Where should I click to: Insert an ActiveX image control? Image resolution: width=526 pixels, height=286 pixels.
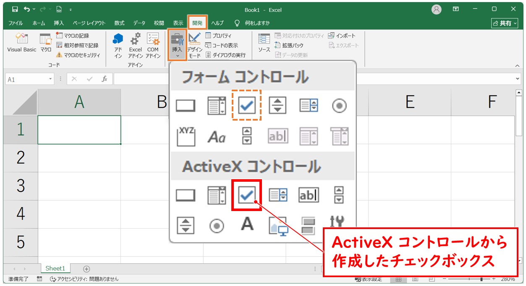point(277,226)
